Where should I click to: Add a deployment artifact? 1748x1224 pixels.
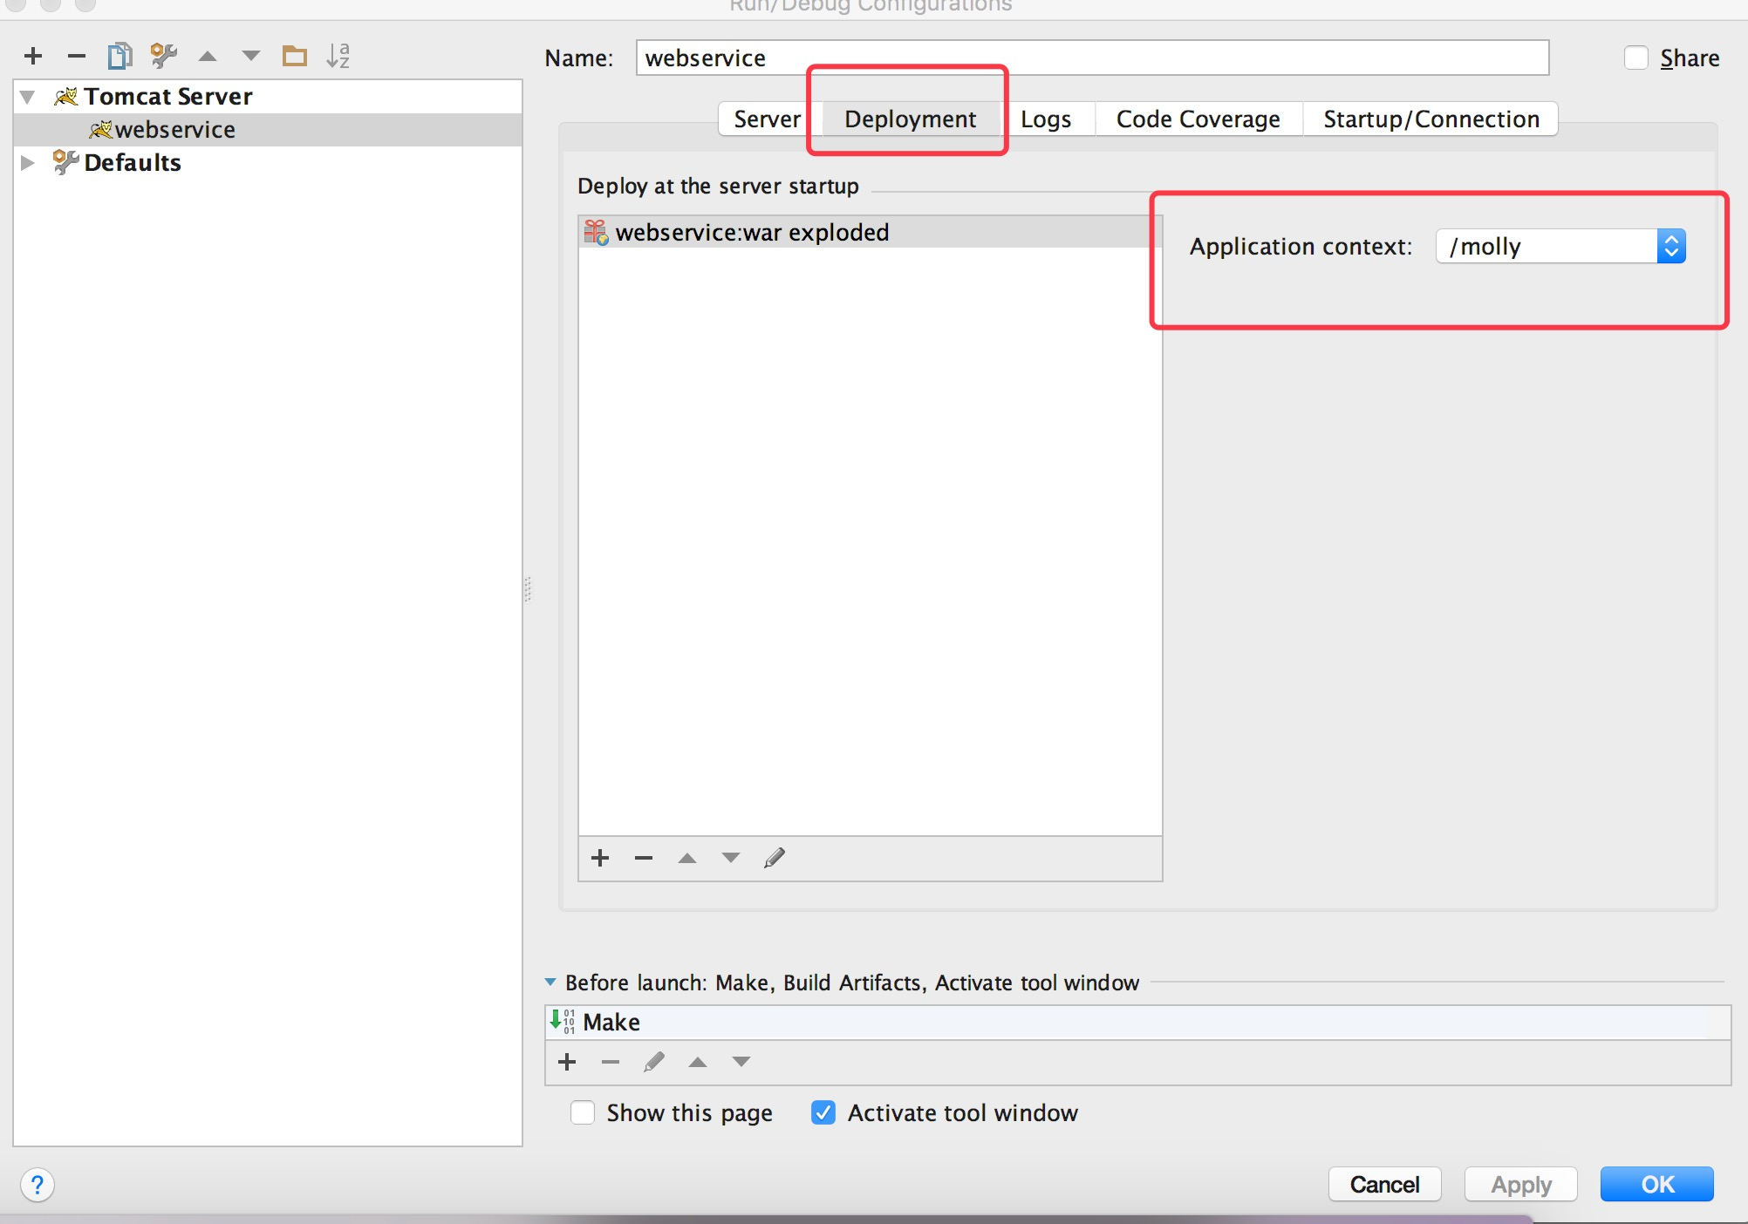click(x=600, y=858)
